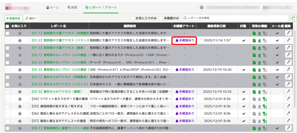Go to the ホーム tab
Screen dimensions: 297x133
point(53,7)
